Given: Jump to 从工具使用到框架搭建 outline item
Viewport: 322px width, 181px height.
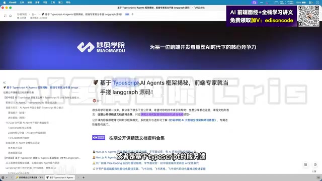Looking at the screenshot, I should coord(32,163).
